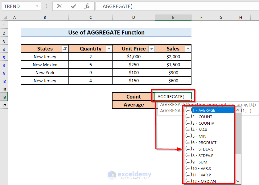Viewport: 259px width, 185px height.
Task: Select row 16 using the row header
Action: point(4,97)
